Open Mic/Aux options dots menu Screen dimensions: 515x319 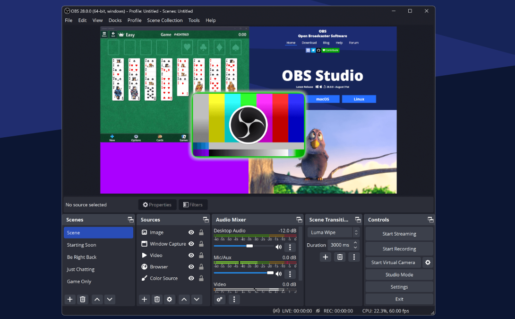[x=290, y=274]
